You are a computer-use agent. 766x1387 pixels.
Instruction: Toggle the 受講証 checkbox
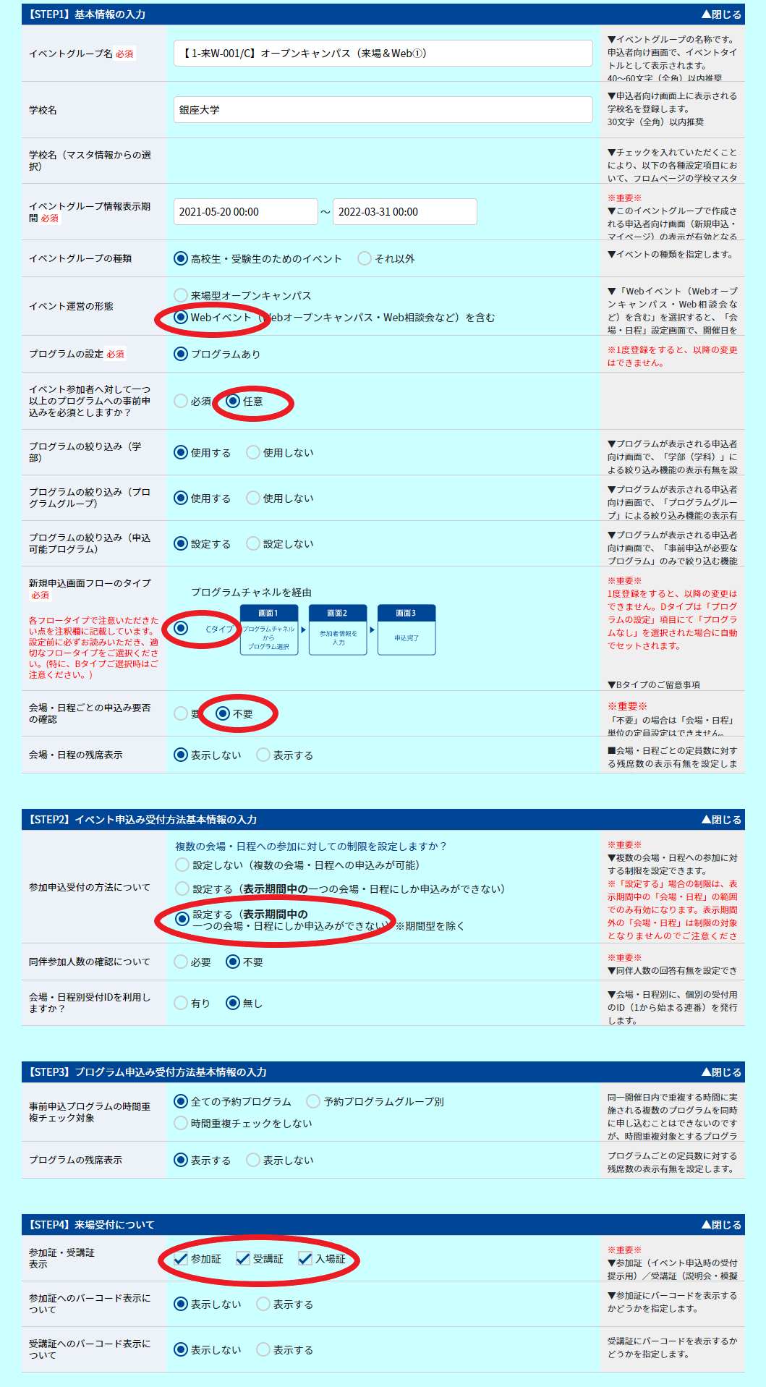pos(243,1259)
